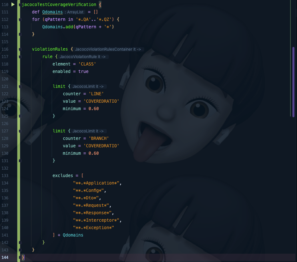Click fold end marker at line 142

(x=20, y=243)
